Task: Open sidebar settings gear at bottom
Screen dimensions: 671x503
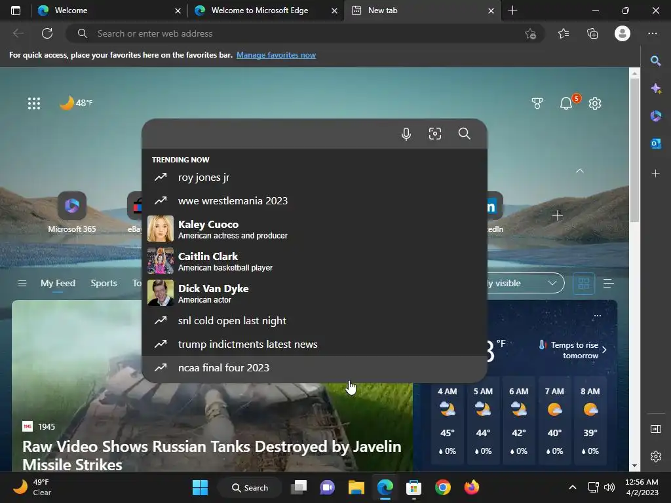Action: [x=655, y=456]
